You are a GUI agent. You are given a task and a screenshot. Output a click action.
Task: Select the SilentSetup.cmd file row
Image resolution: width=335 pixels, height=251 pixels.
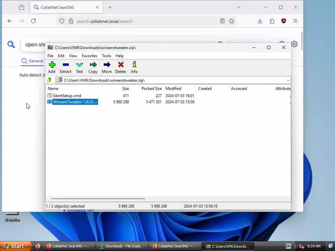[168, 96]
